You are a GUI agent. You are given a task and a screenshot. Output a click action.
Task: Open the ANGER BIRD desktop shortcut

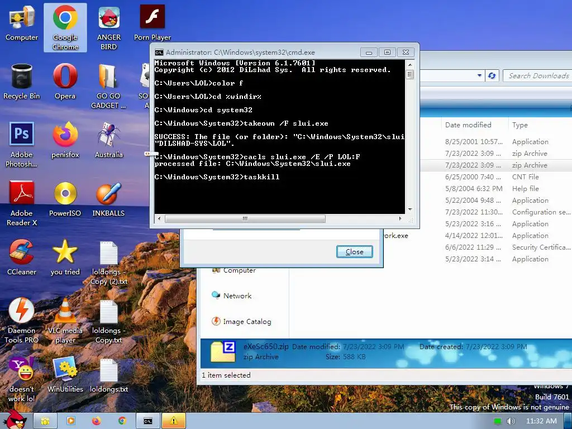[x=109, y=28]
